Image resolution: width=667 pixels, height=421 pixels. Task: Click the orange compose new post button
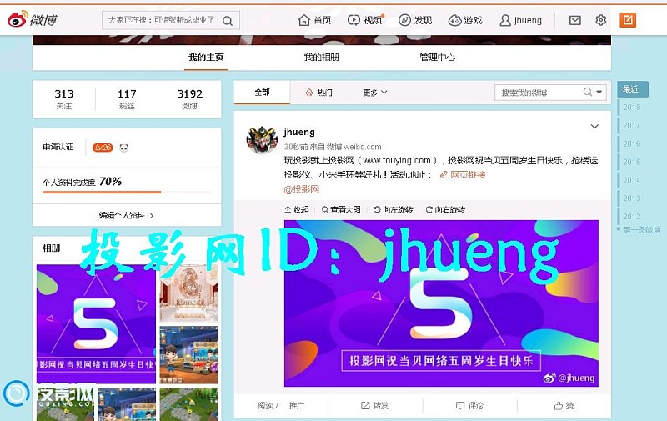point(628,20)
